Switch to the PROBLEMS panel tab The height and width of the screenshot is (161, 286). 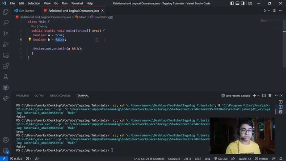[x=22, y=95]
